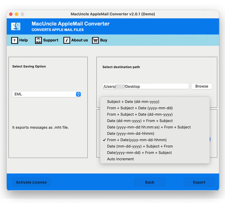Image resolution: width=225 pixels, height=203 pixels.
Task: Click the 'Select Saving Option' label
Action: pos(29,66)
